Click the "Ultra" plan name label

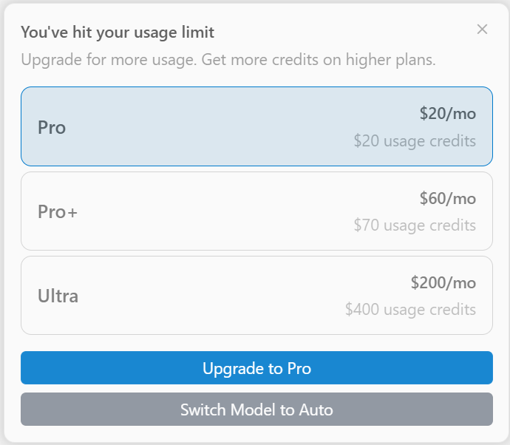coord(58,296)
